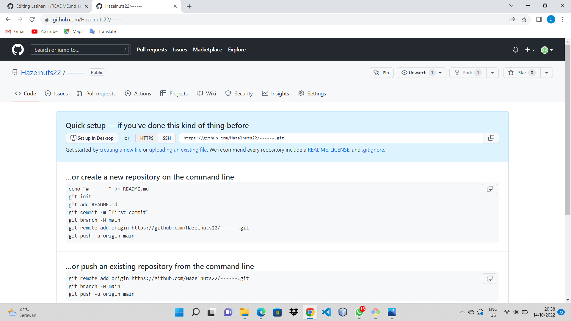The width and height of the screenshot is (571, 321).
Task: Click the Set up in Desktop button
Action: [x=92, y=138]
